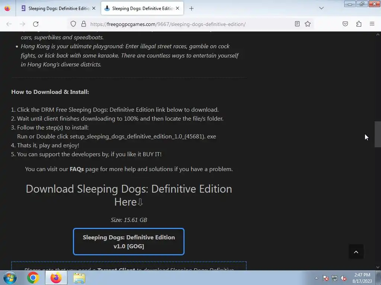This screenshot has width=381, height=285.
Task: Show hidden tray icons arrow
Action: (316, 278)
